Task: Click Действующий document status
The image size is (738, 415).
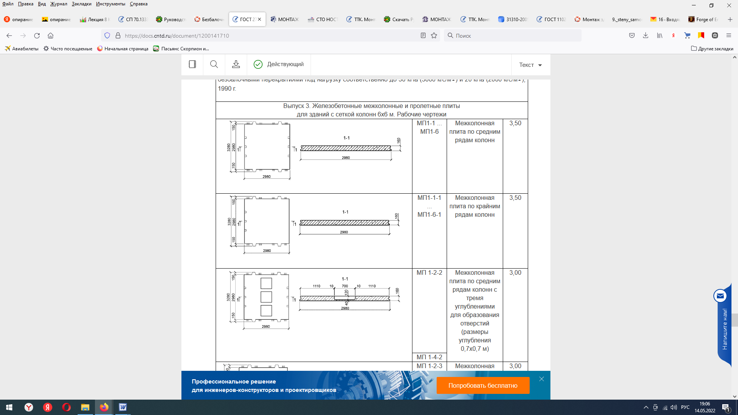Action: click(279, 64)
